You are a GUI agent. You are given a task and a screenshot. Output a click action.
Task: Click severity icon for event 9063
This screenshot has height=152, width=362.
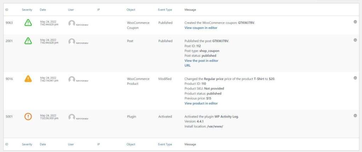(x=28, y=23)
